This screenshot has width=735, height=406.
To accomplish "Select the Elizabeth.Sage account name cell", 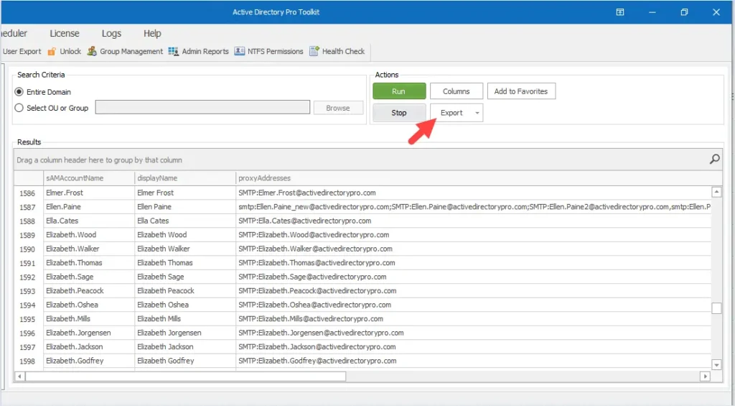I will [x=89, y=277].
